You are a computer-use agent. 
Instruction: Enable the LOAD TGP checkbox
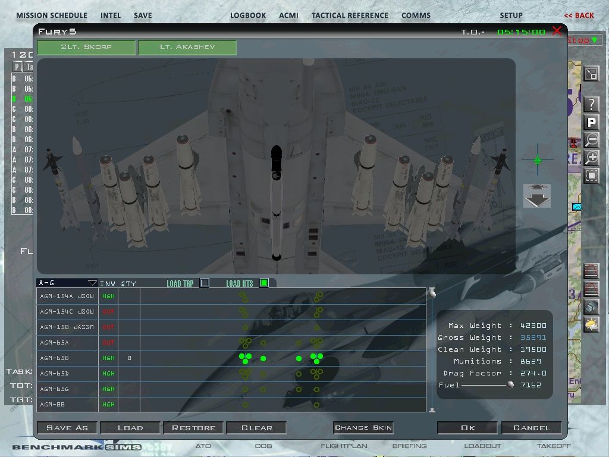pyautogui.click(x=205, y=283)
